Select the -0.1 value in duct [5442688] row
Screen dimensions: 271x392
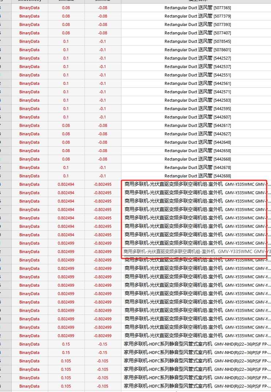tap(102, 176)
